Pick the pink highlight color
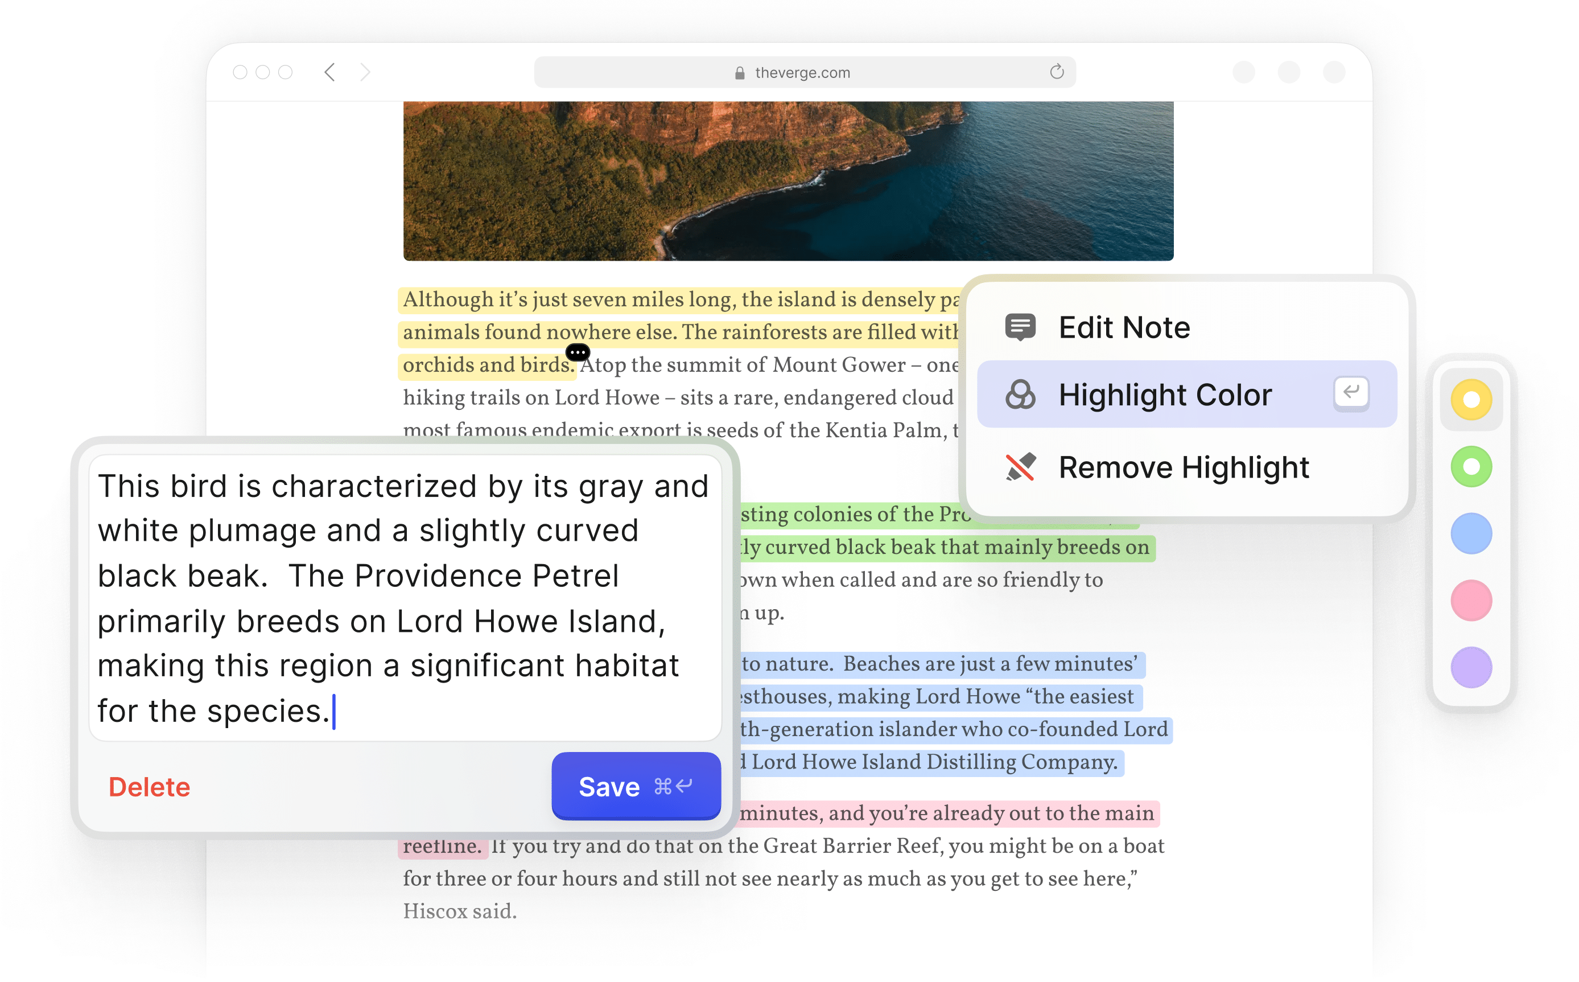This screenshot has width=1579, height=982. coord(1471,601)
